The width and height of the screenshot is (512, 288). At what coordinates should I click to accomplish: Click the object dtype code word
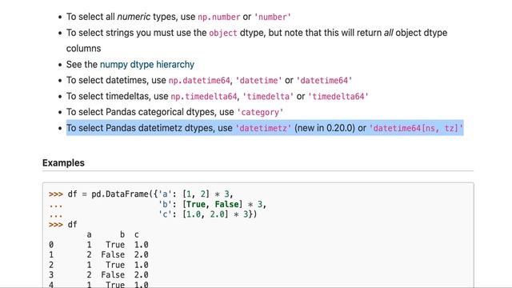pos(223,33)
